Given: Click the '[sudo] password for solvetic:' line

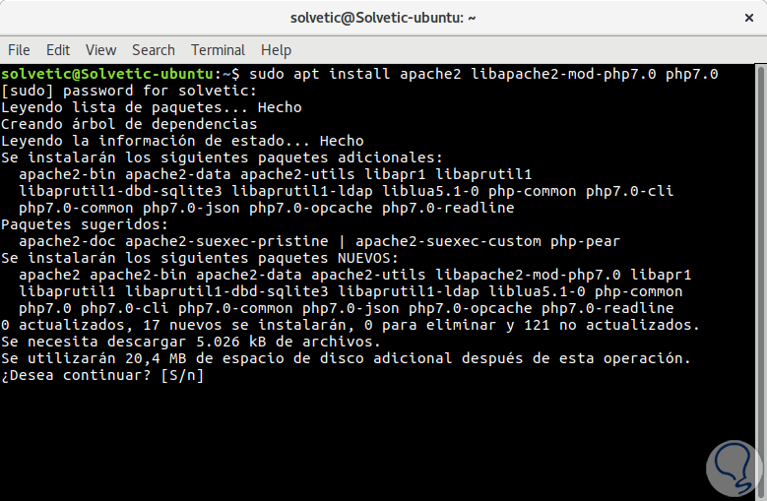Looking at the screenshot, I should pyautogui.click(x=129, y=91).
